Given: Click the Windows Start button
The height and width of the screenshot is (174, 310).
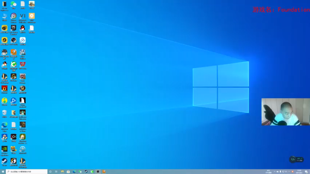Looking at the screenshot, I should 3,172.
